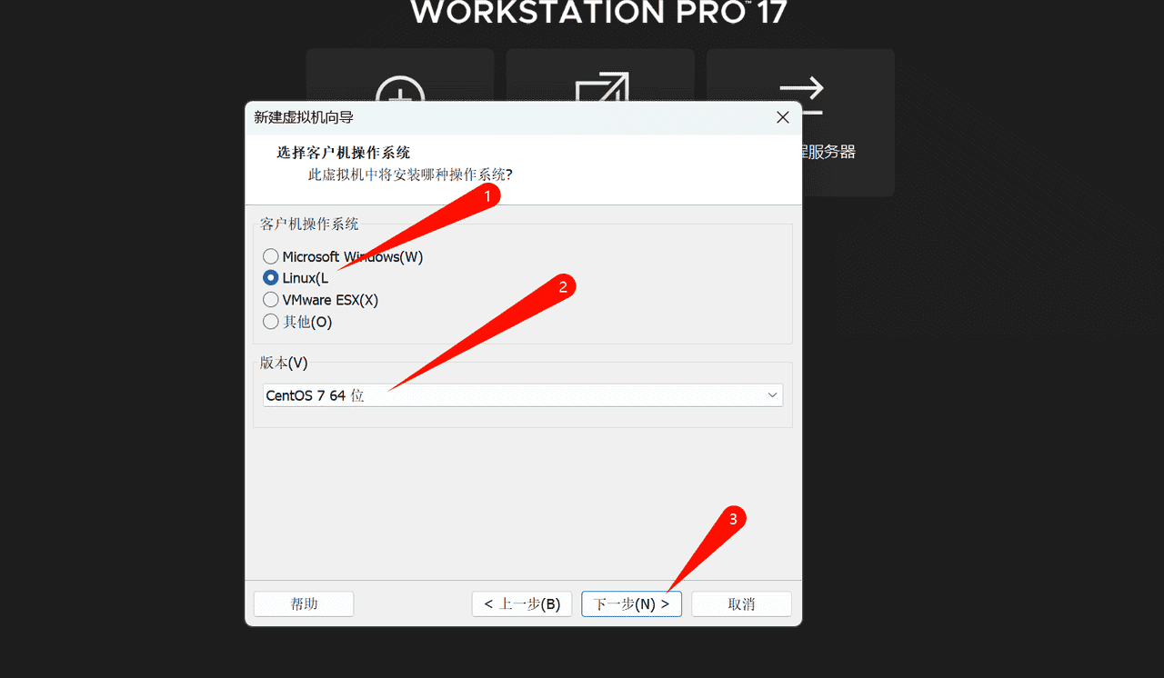Select the Linux(L) radio button
The image size is (1164, 678).
click(270, 278)
